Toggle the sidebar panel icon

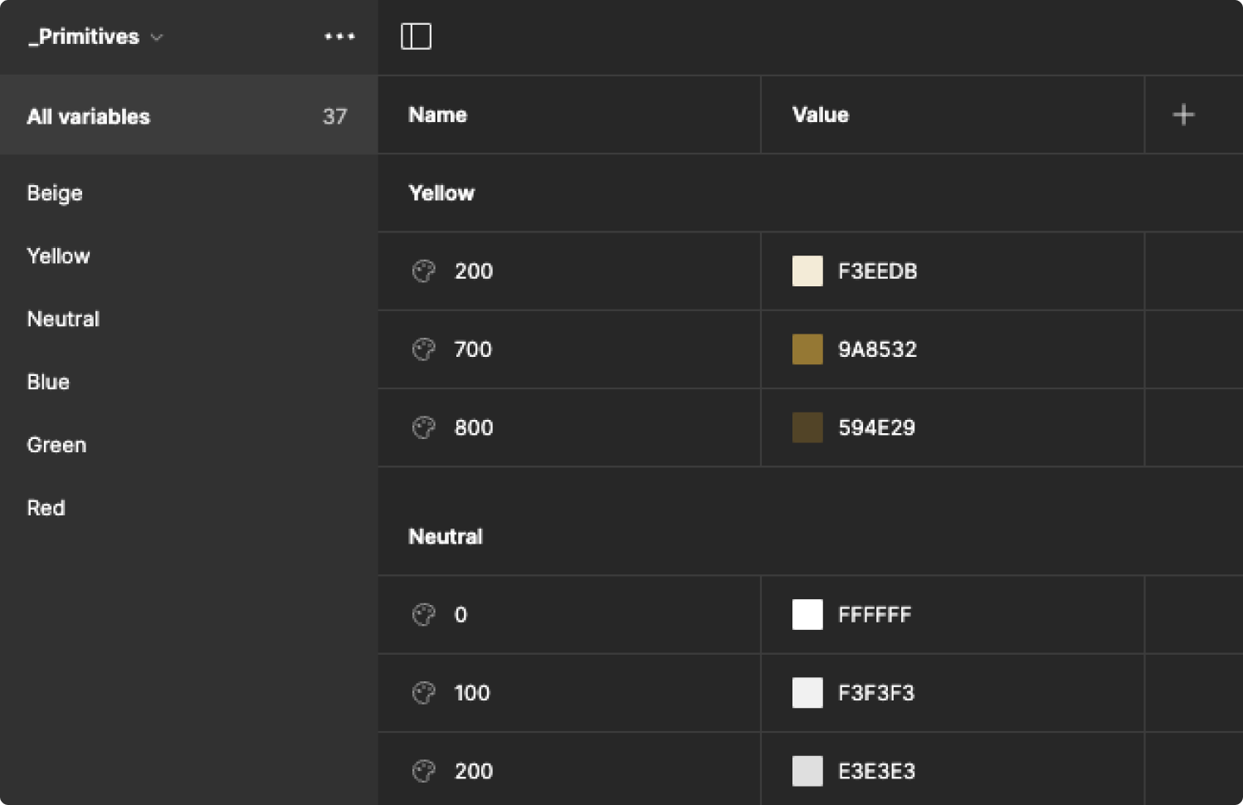[x=416, y=37]
